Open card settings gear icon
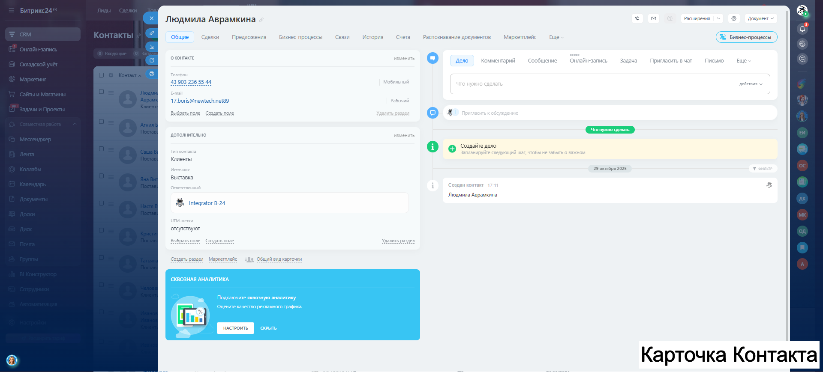Screen dimensions: 823x372 [734, 18]
